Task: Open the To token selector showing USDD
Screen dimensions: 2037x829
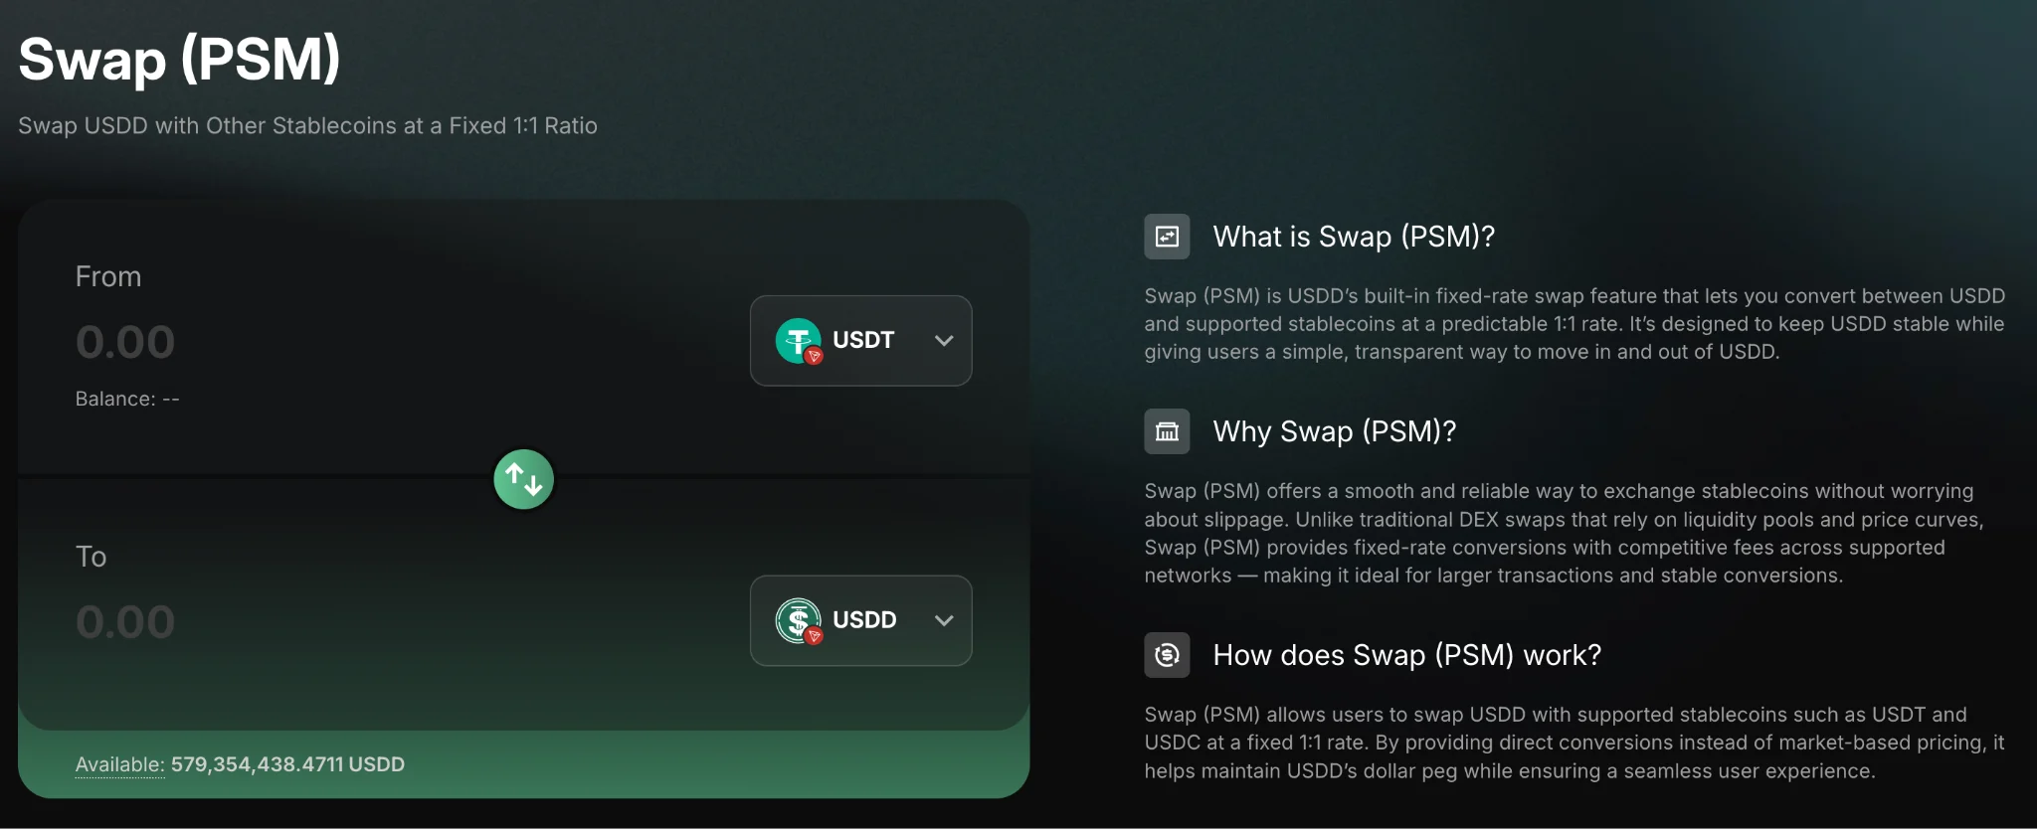Action: (x=860, y=621)
